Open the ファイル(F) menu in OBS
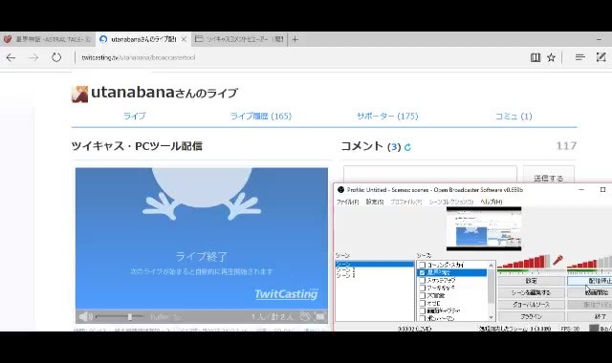This screenshot has width=612, height=363. click(347, 202)
